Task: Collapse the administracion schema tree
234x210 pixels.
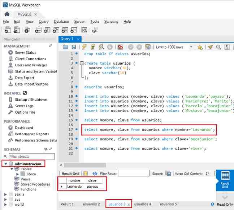Action: click(x=5, y=164)
